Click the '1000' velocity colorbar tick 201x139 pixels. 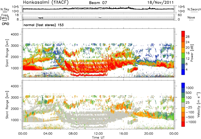coord(190,88)
